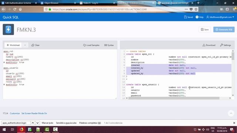Click the address bar URL
237x133 pixels.
tap(100, 9)
